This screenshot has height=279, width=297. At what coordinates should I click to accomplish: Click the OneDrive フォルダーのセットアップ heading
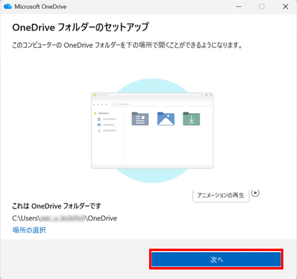[x=81, y=27]
